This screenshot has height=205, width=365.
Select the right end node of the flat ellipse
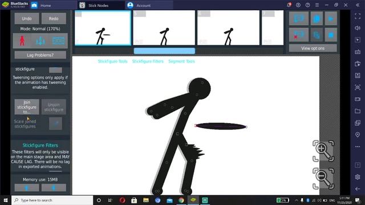coord(246,127)
